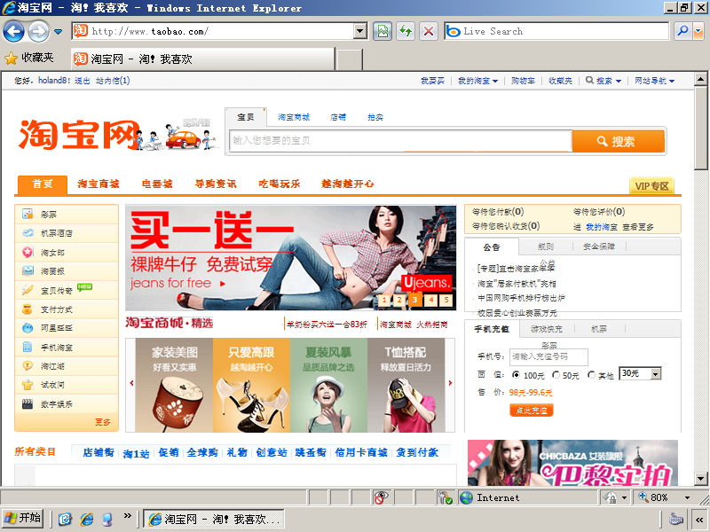Click the 机票酒店 sidebar icon
The width and height of the screenshot is (710, 532).
pyautogui.click(x=28, y=233)
